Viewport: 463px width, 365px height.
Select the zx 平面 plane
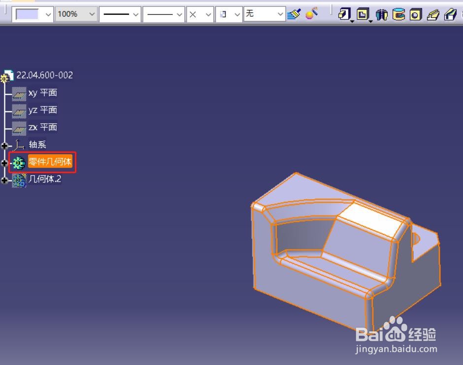(x=42, y=127)
